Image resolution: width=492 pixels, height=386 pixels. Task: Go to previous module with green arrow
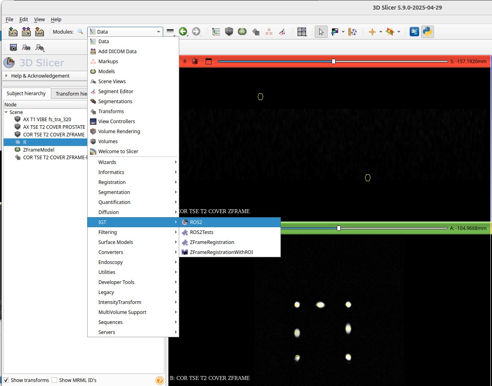coord(183,32)
